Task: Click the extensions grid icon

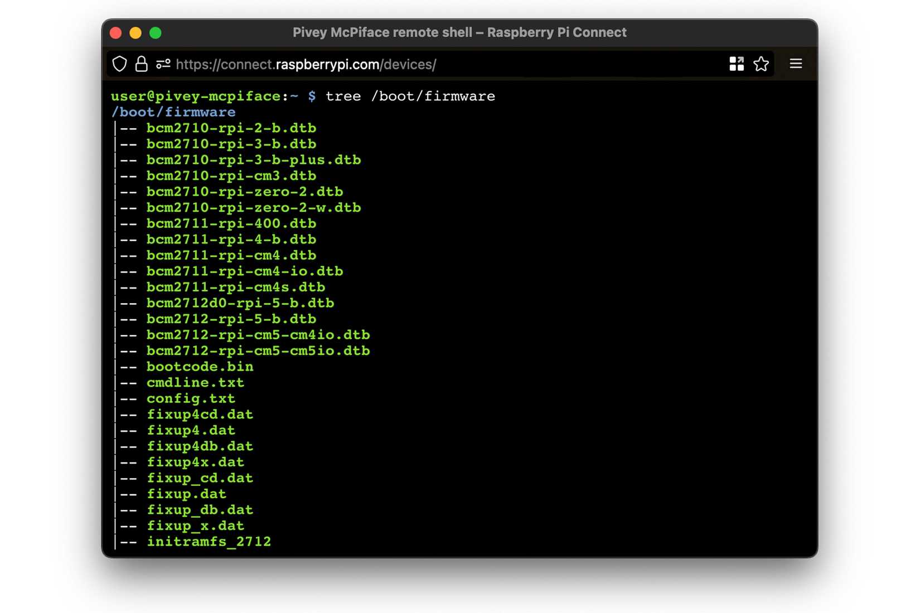Action: pyautogui.click(x=737, y=64)
